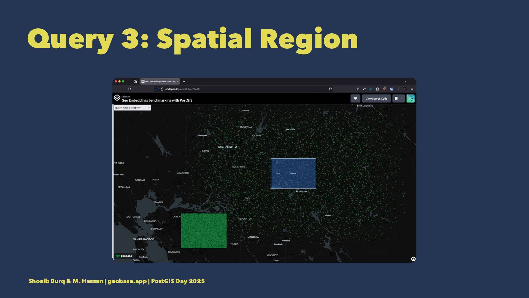Open the wrench developer tools icon
This screenshot has height=298, width=529.
coord(358,89)
